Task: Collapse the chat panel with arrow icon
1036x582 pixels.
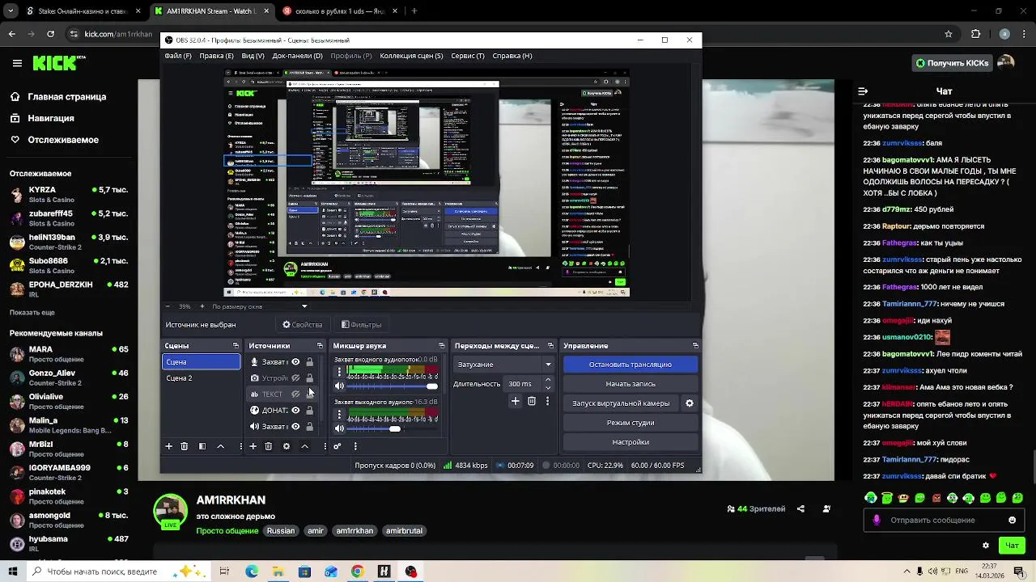Action: click(863, 91)
